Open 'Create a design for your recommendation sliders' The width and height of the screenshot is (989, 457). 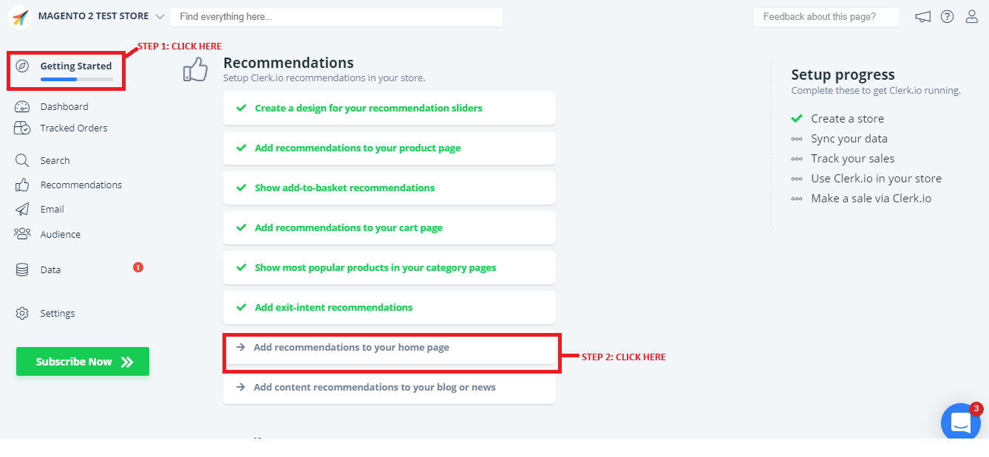368,109
